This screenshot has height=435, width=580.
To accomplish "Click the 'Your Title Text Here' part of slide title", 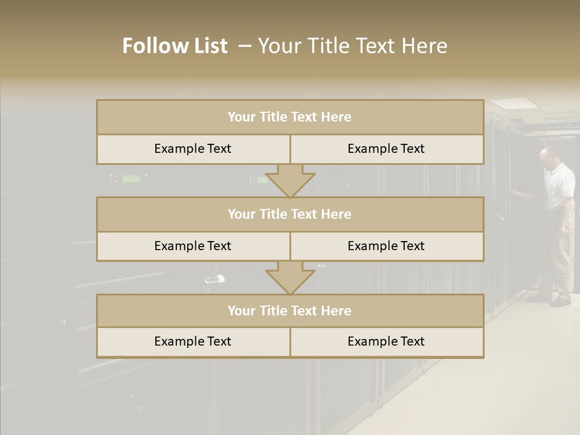I will coord(353,46).
